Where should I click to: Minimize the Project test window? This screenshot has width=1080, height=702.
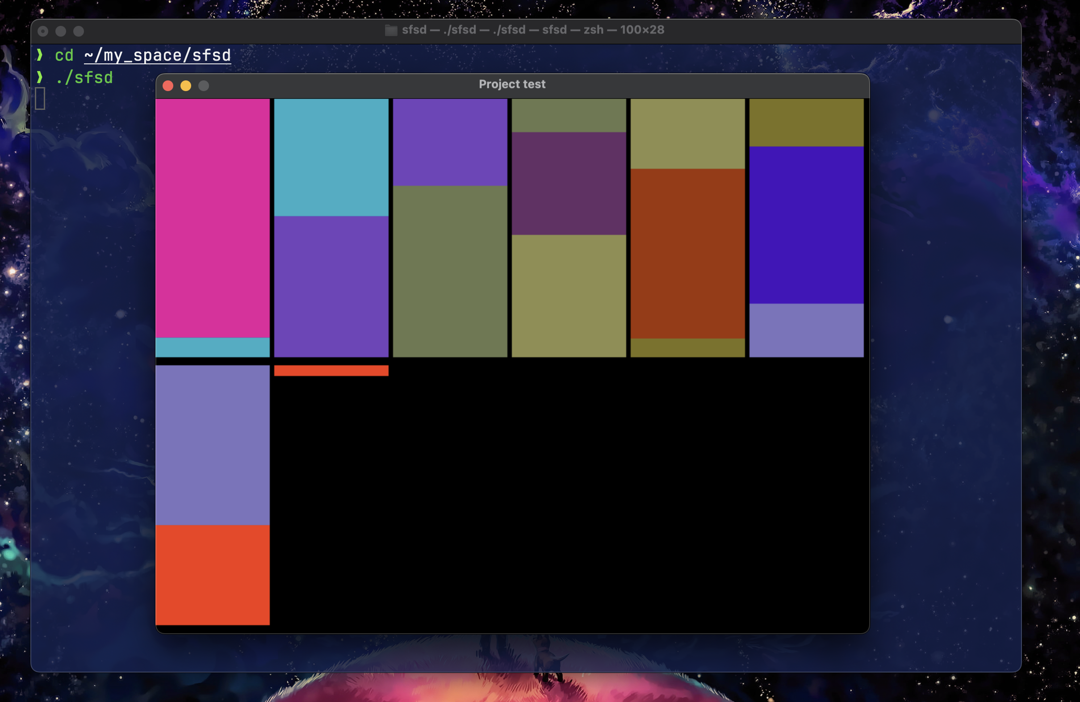pyautogui.click(x=186, y=86)
